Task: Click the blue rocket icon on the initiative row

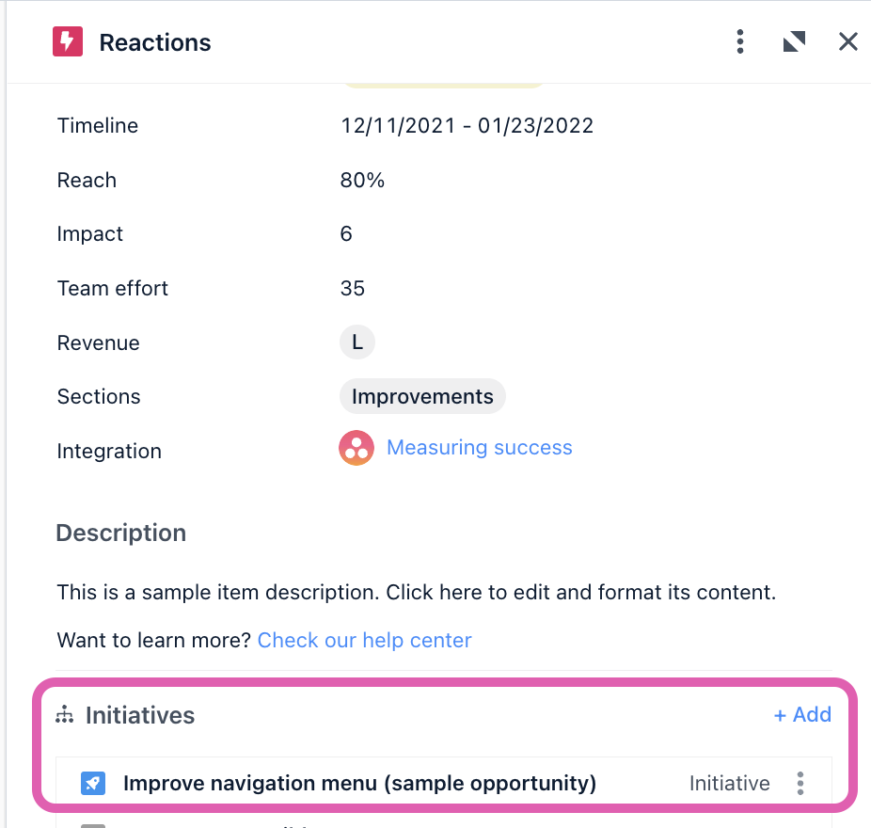Action: tap(91, 782)
